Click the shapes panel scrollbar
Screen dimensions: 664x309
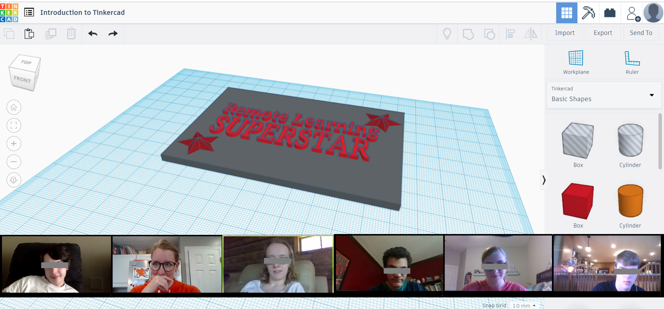point(660,141)
